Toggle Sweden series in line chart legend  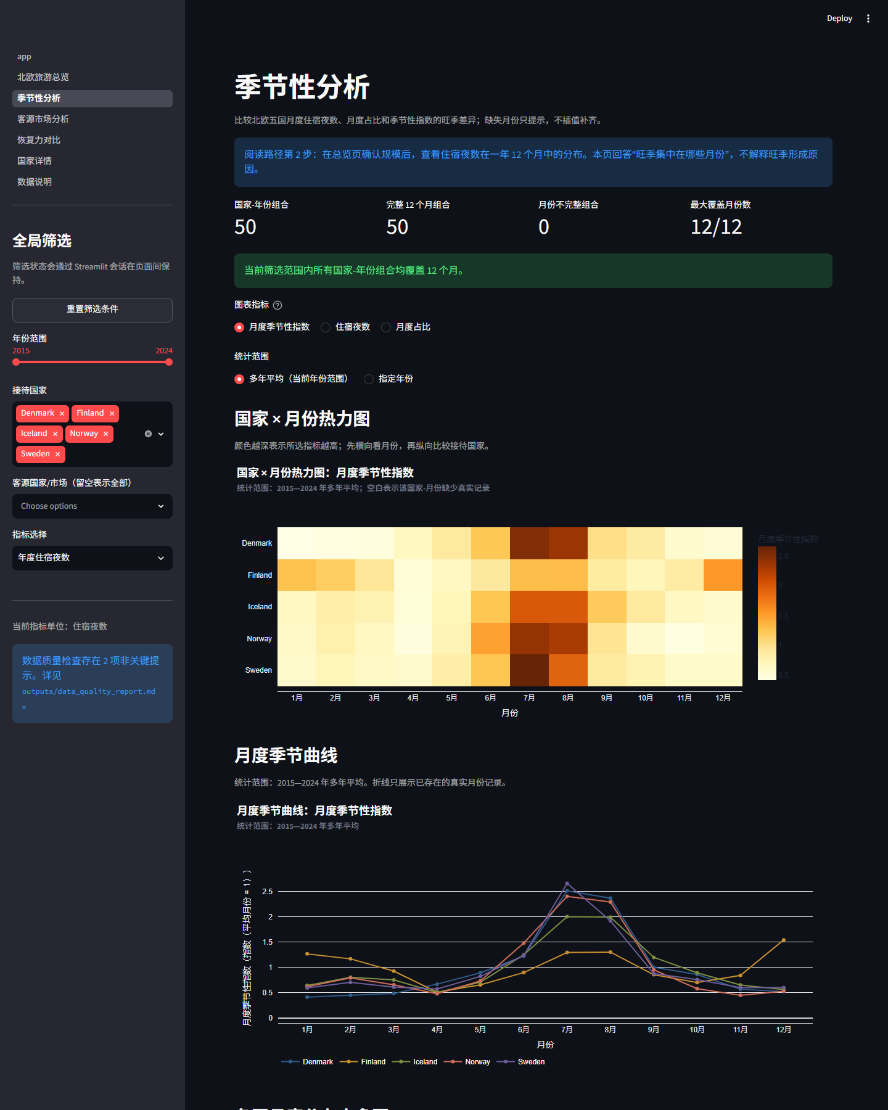click(x=520, y=1062)
